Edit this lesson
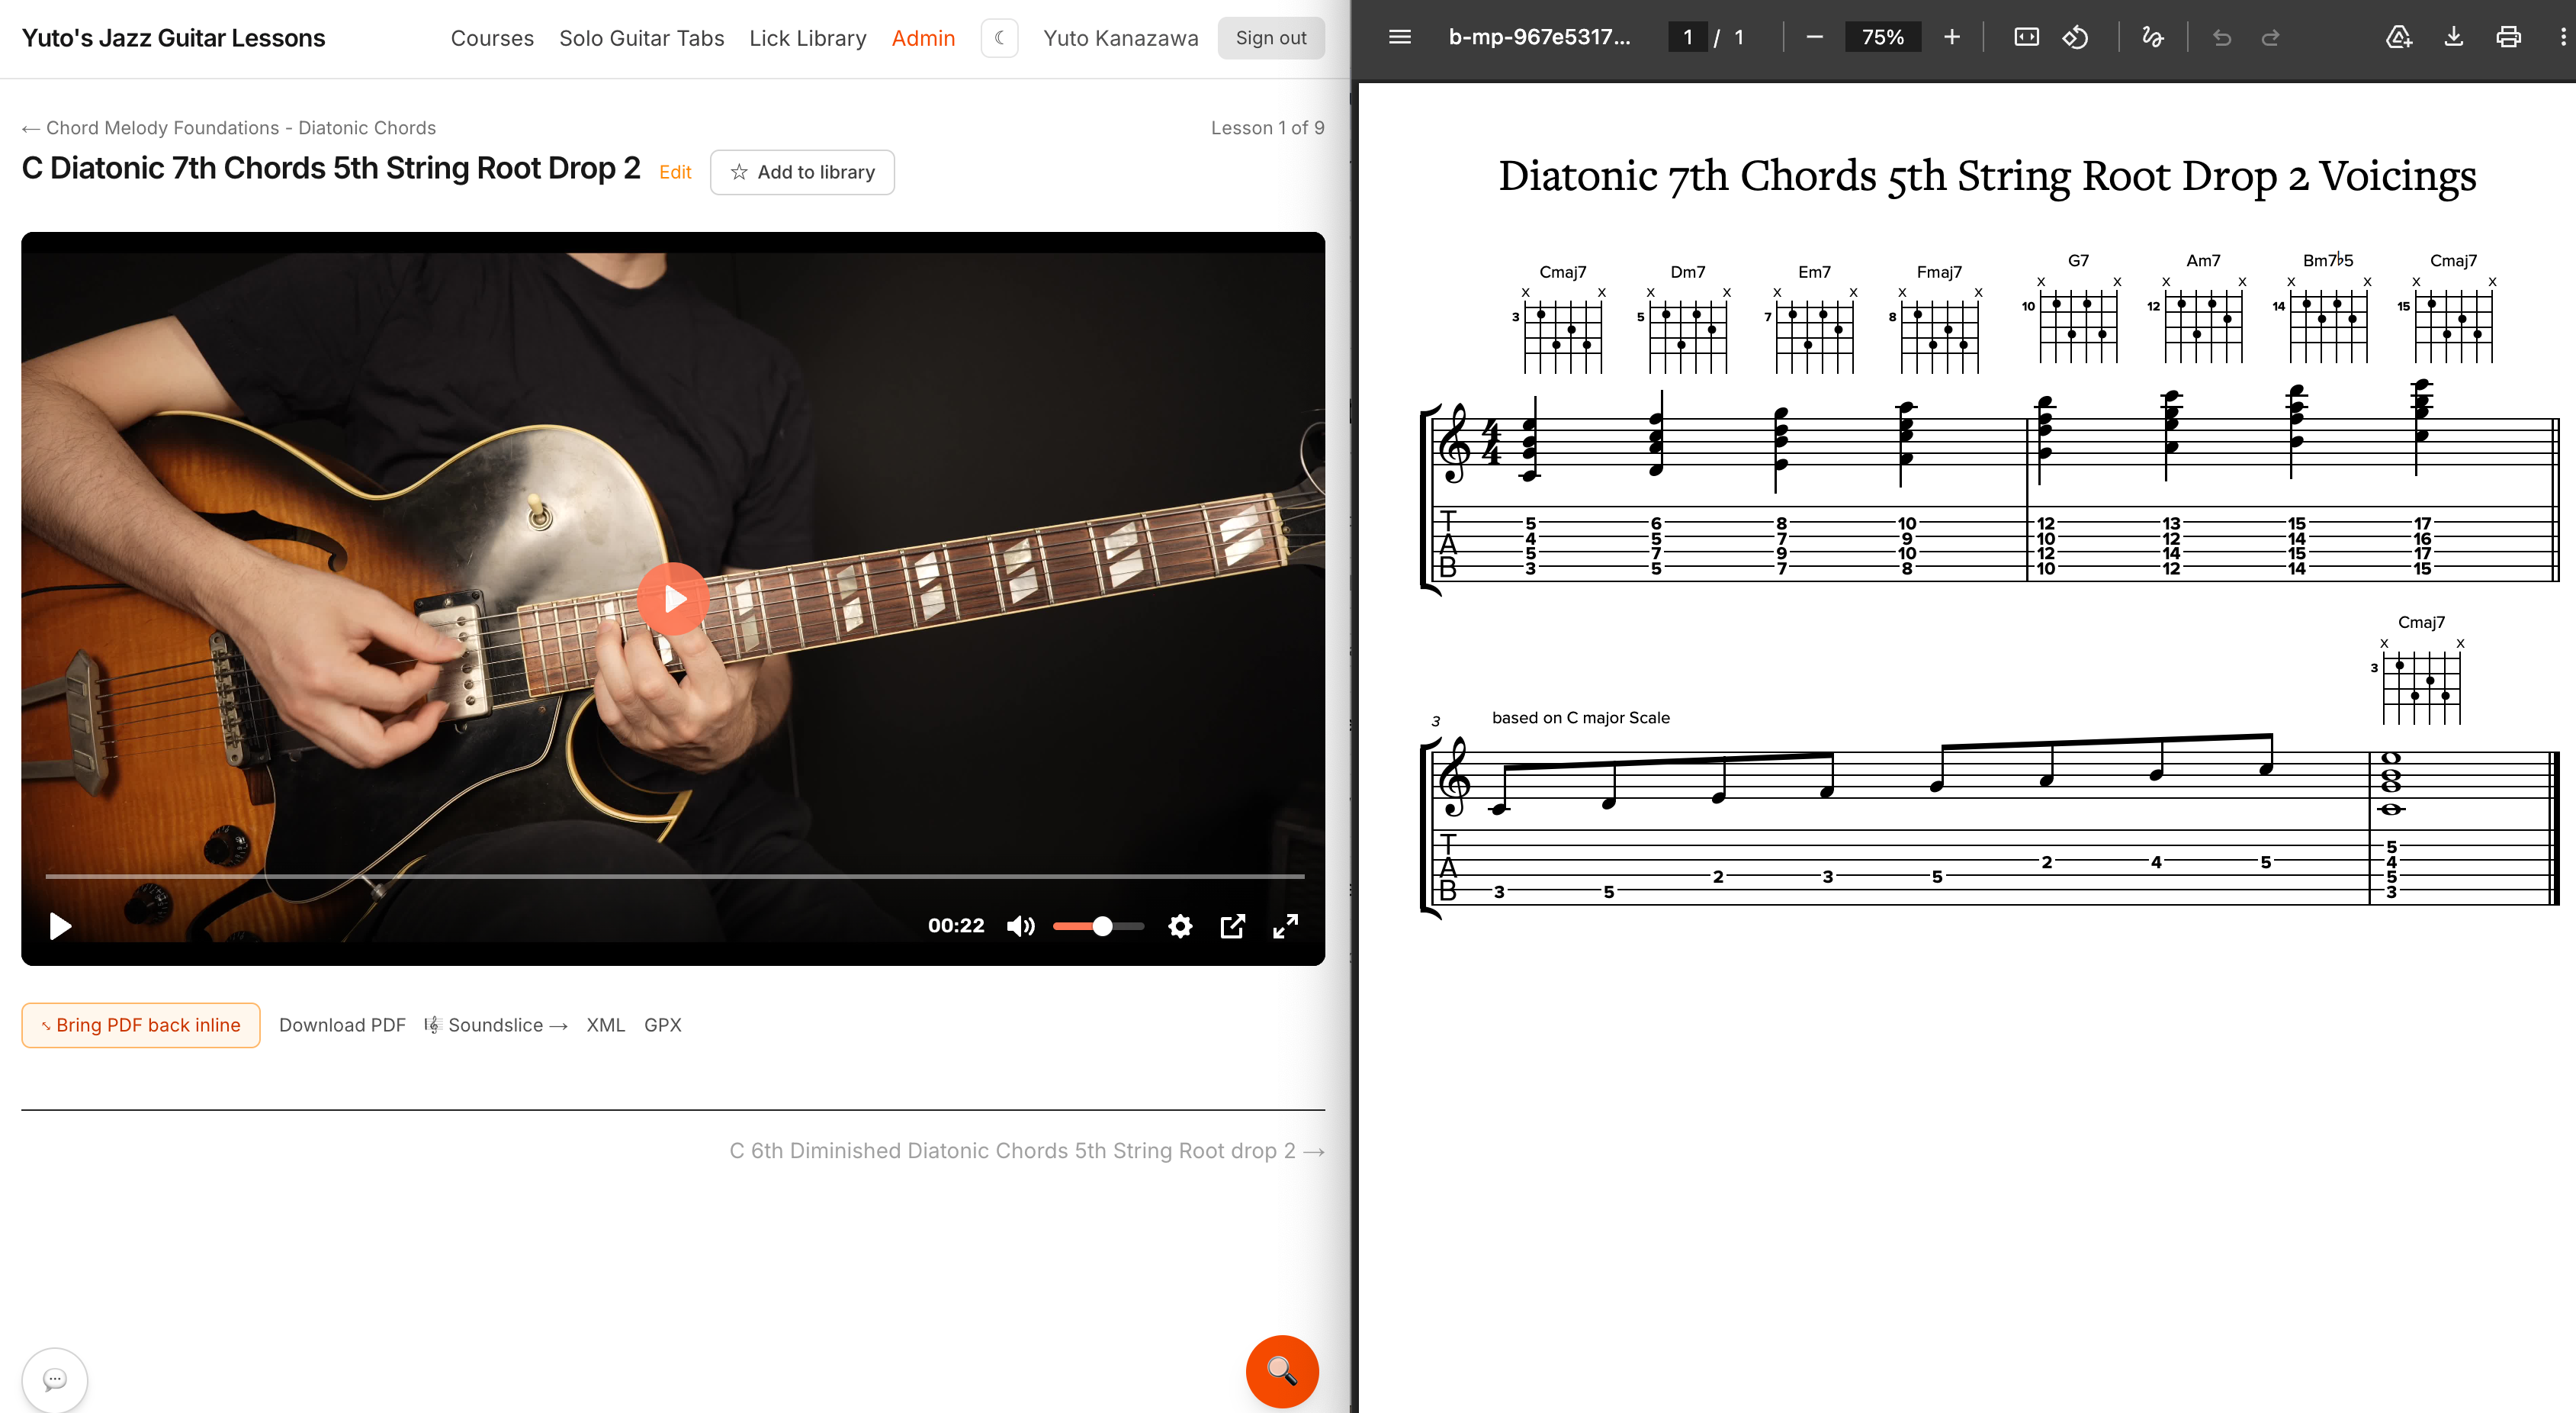2576x1413 pixels. [x=675, y=172]
